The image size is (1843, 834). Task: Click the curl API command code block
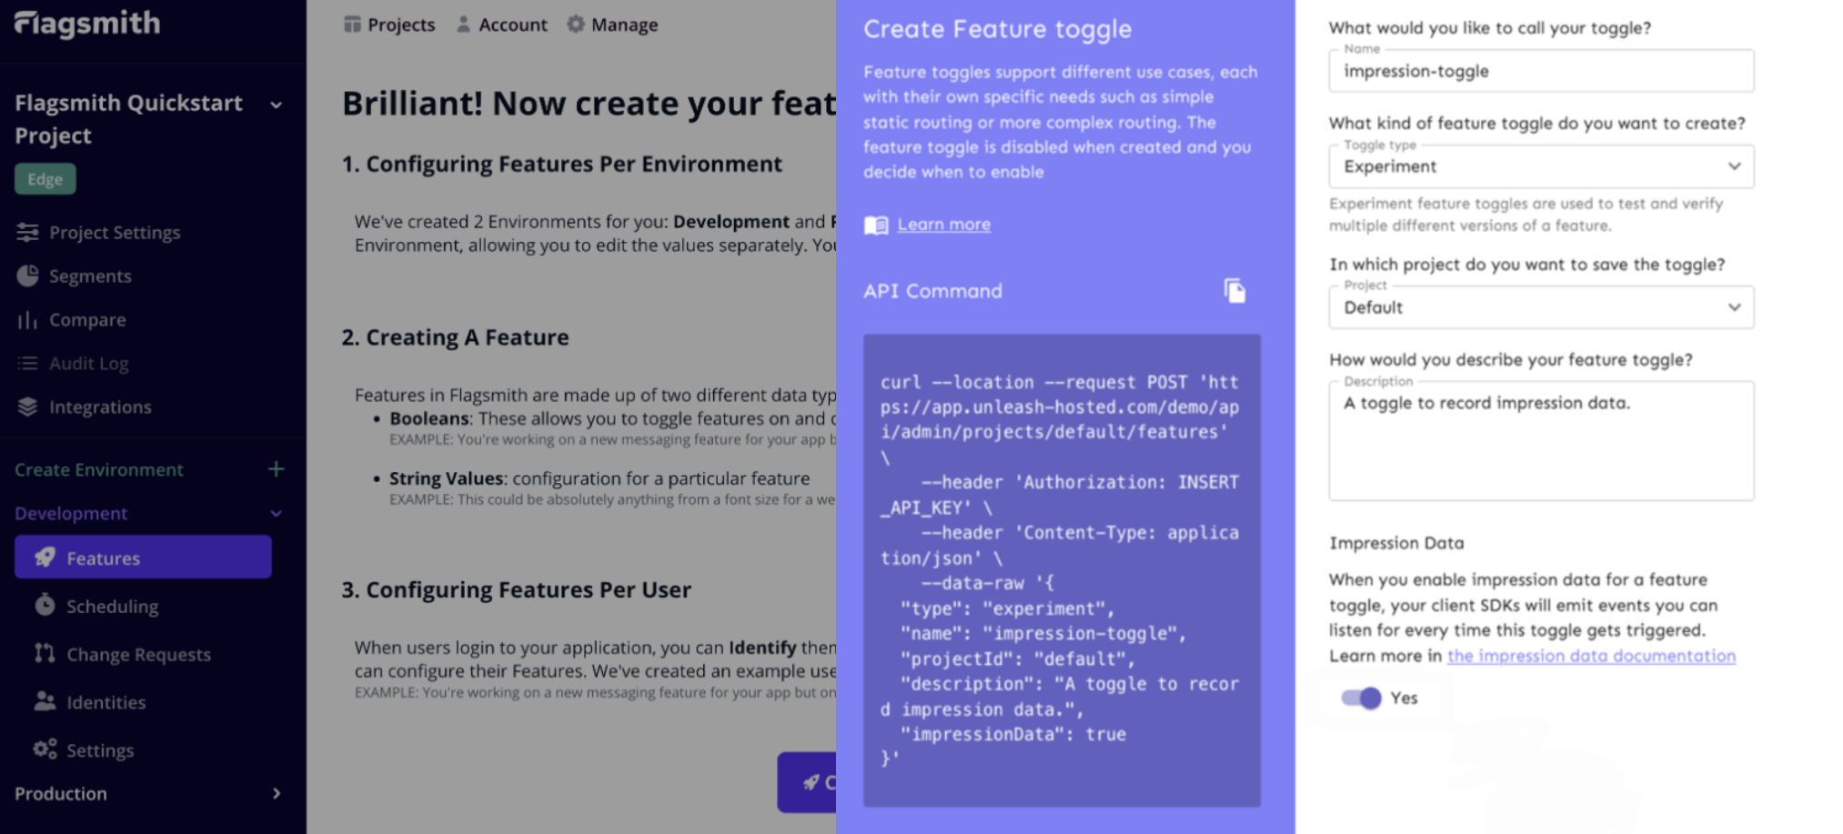tap(1062, 570)
